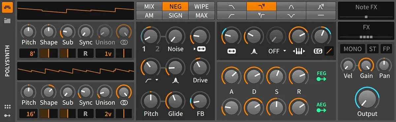
Task: Select the WIPE oscillator mode
Action: tap(201, 6)
